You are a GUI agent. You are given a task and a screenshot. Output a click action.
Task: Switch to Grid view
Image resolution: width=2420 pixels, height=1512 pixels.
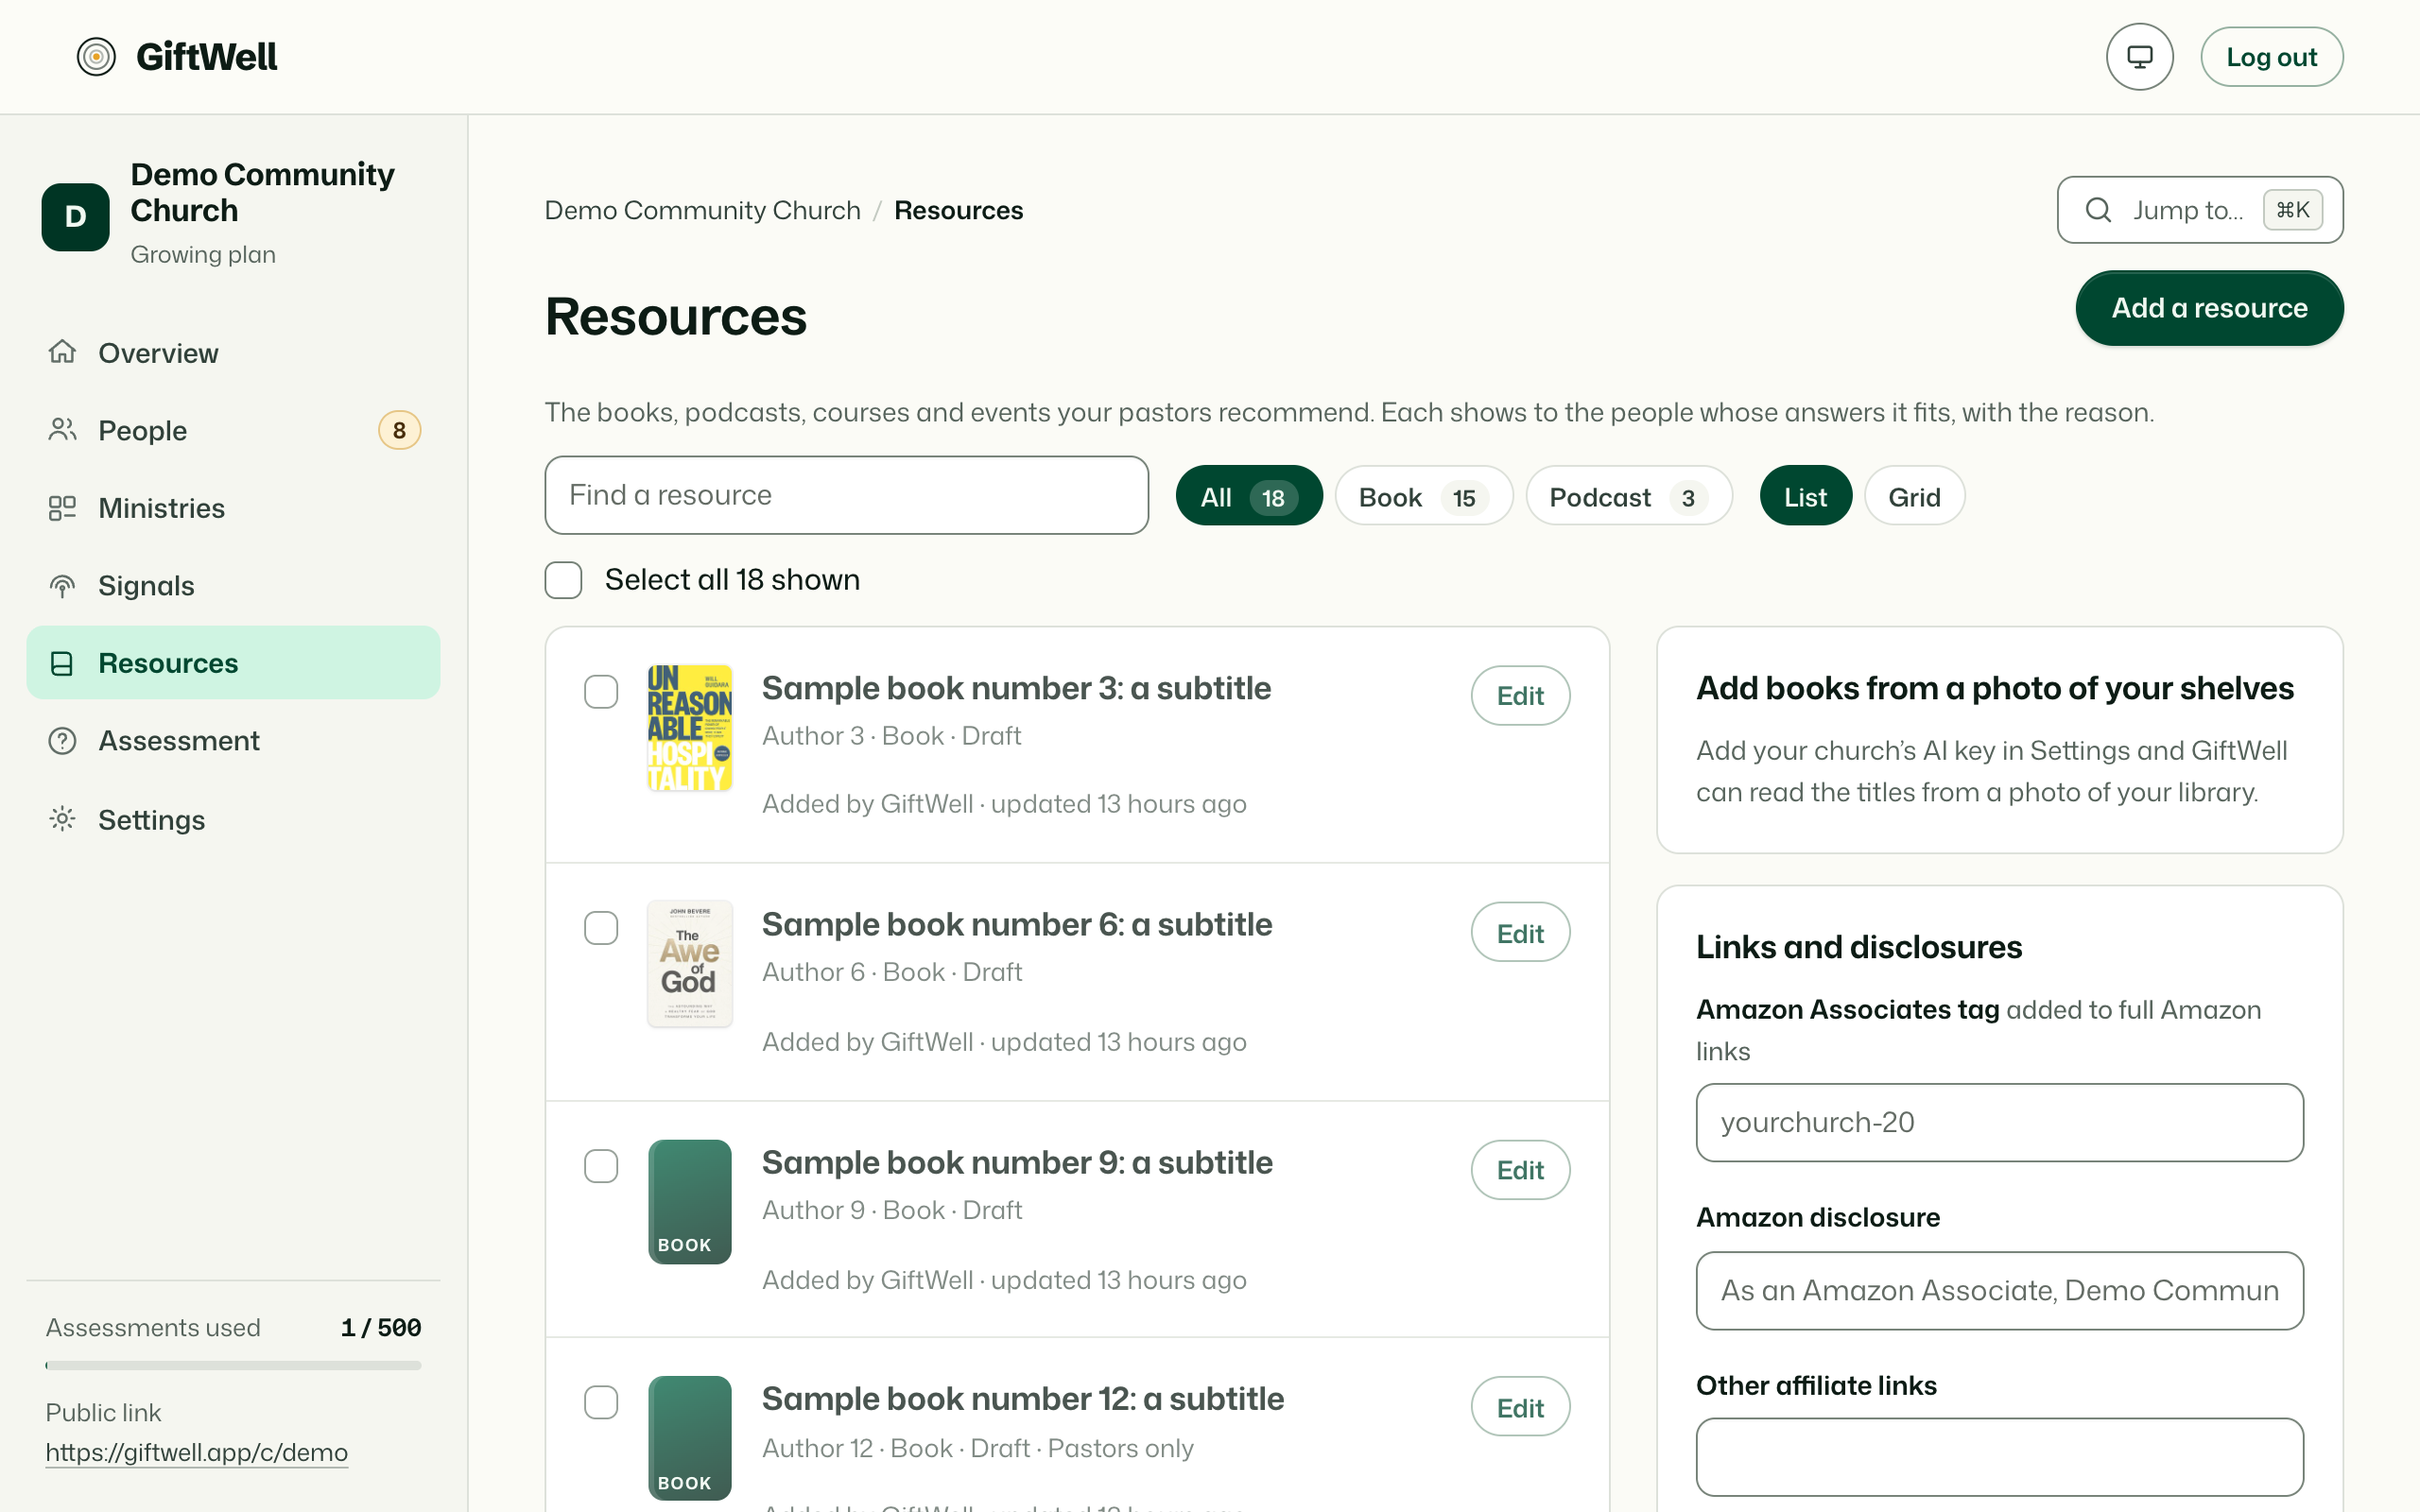1914,496
